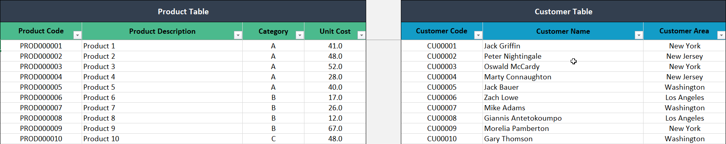
Task: Select cell CU00009
Action: point(442,128)
